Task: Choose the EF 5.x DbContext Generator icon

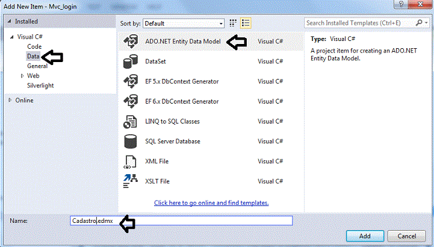Action: (131, 81)
